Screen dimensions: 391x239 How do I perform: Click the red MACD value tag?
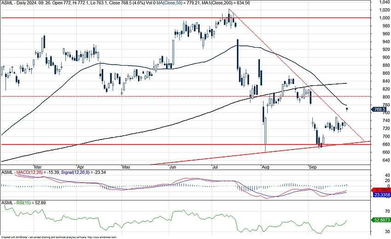[x=381, y=189]
